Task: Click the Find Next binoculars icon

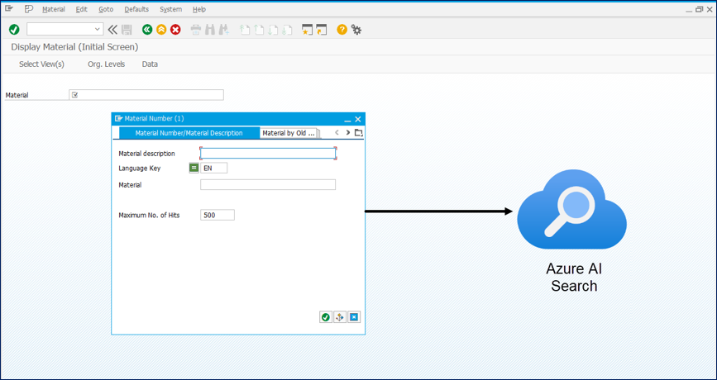Action: tap(224, 30)
